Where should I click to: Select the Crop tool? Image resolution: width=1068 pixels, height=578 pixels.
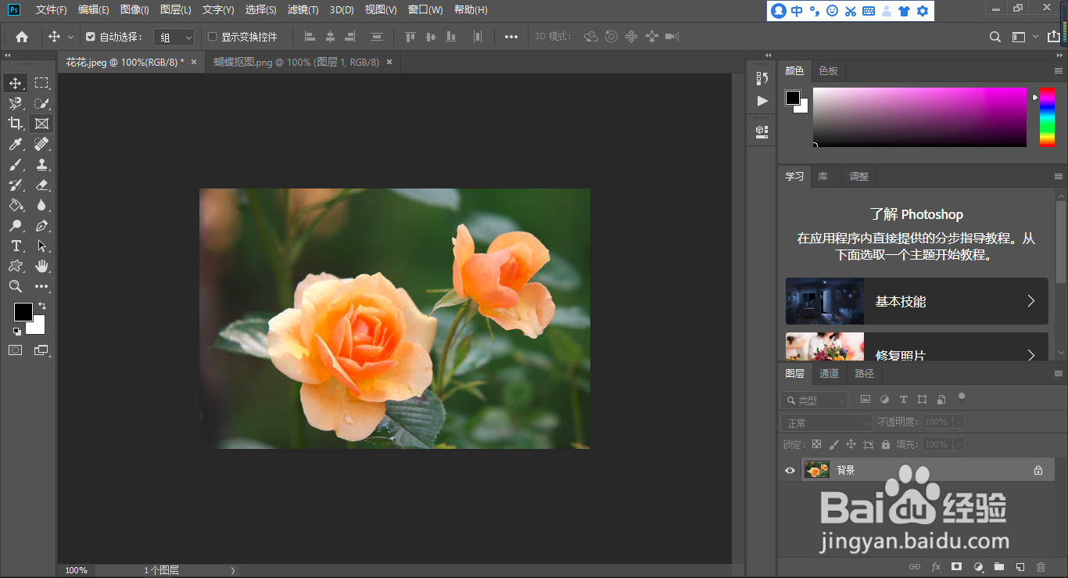[16, 124]
